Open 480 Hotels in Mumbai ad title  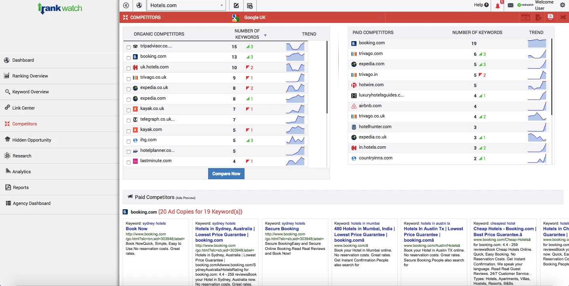364,234
